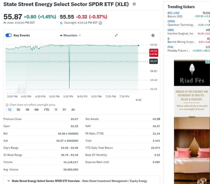Switch chart to YTD range

point(46,110)
